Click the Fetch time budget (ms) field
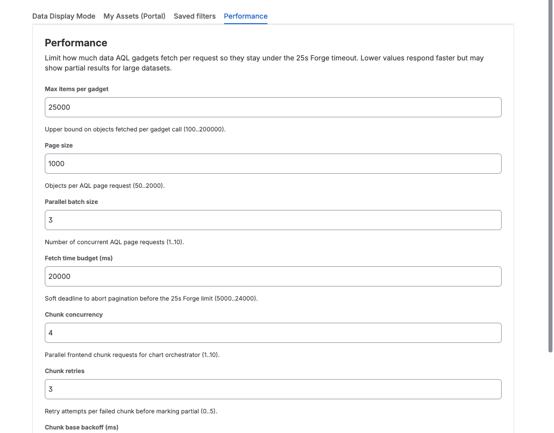Viewport: 554px width, 433px height. pos(273,276)
